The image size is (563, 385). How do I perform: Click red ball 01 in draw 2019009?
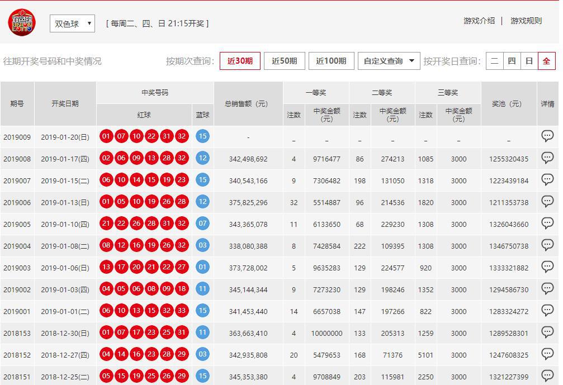click(x=106, y=135)
